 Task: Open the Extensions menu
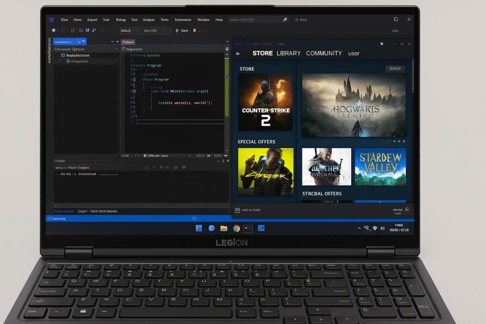(x=183, y=19)
